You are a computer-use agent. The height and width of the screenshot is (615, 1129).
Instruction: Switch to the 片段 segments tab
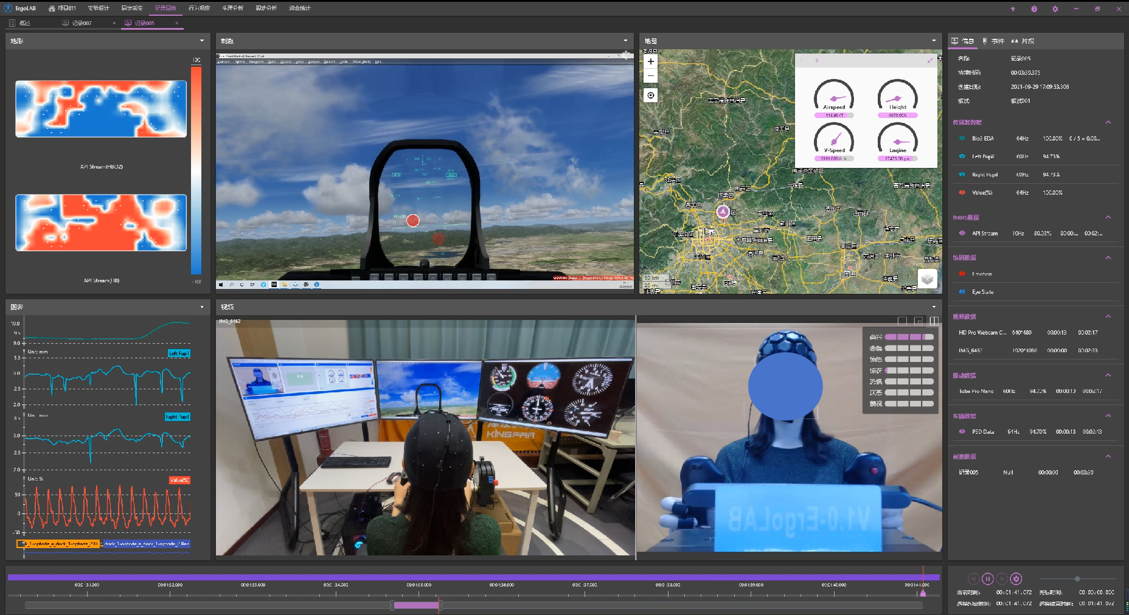tap(1023, 41)
